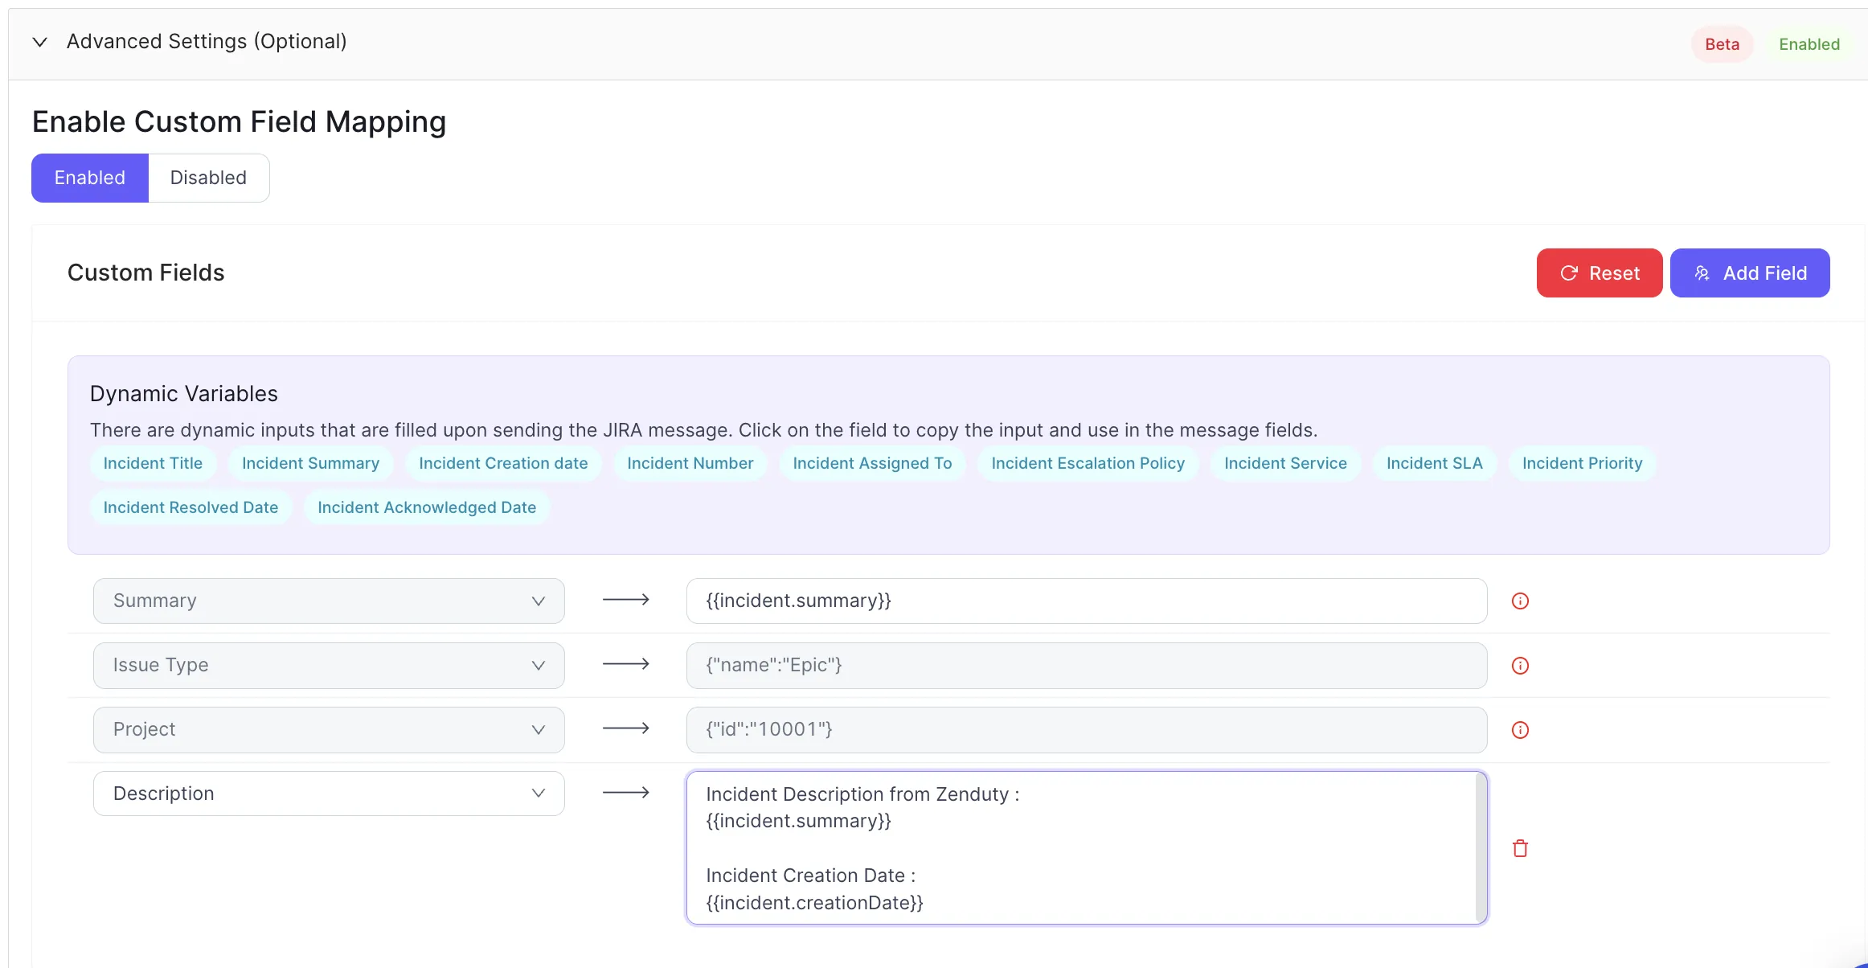
Task: Click the Reset button's circular arrow icon
Action: pos(1568,273)
